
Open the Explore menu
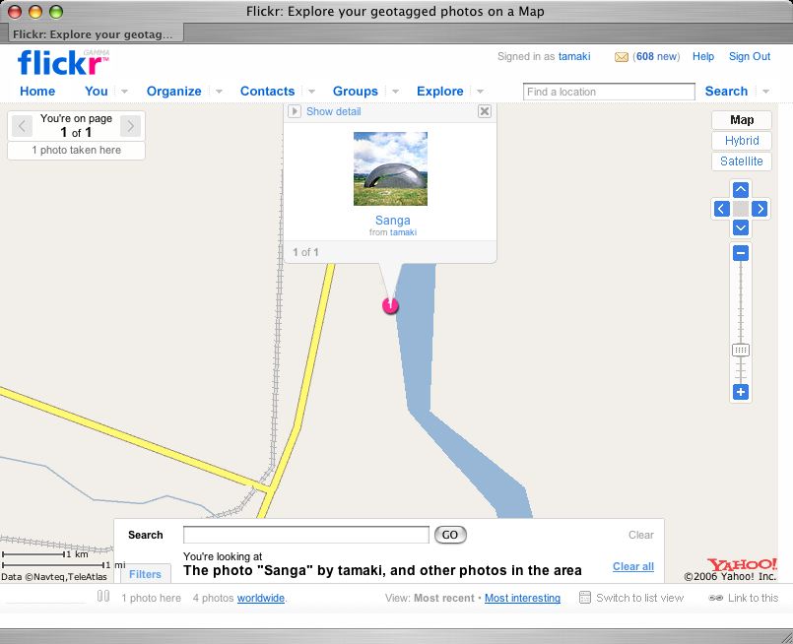point(439,92)
